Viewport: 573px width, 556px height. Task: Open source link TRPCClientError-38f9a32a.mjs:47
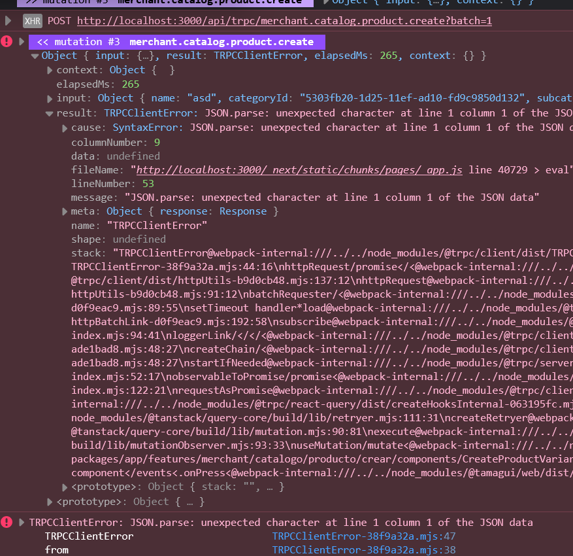(x=364, y=536)
